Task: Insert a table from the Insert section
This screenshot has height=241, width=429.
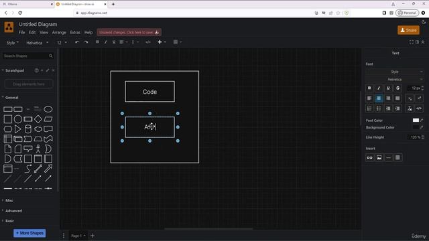Action: point(397,158)
